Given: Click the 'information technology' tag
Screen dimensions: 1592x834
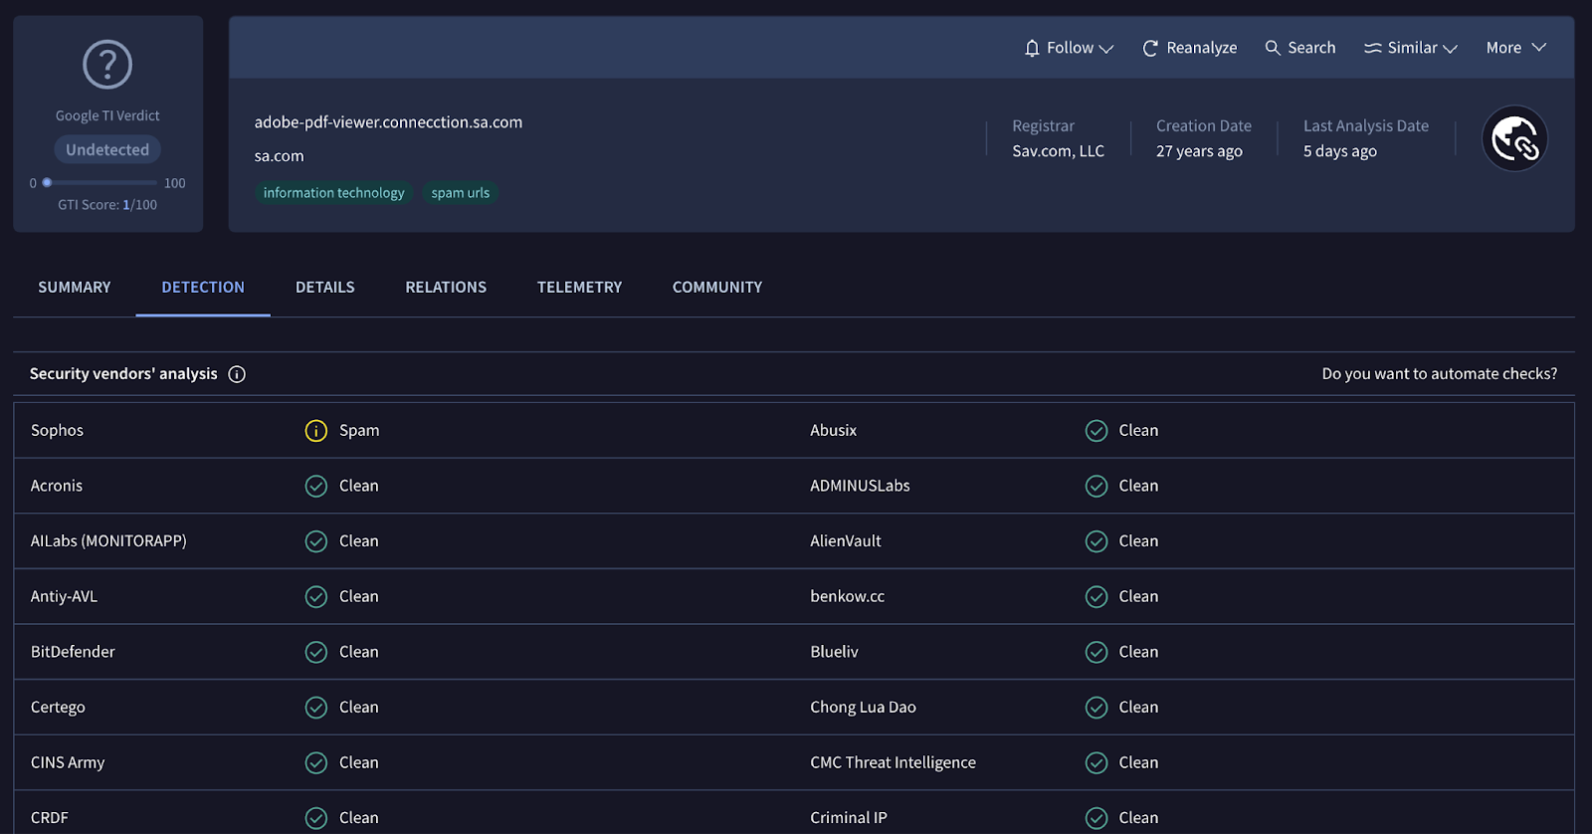Looking at the screenshot, I should pyautogui.click(x=333, y=193).
